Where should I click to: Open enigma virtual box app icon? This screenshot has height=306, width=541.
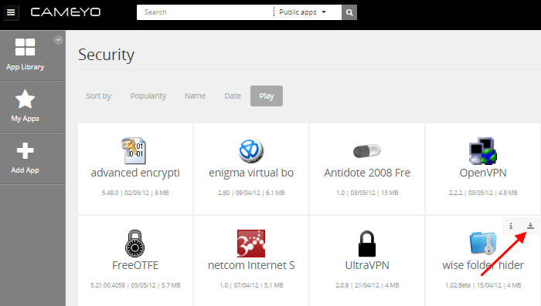click(x=251, y=151)
